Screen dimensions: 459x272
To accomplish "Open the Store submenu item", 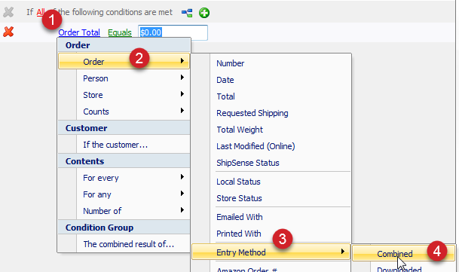I will coord(124,95).
